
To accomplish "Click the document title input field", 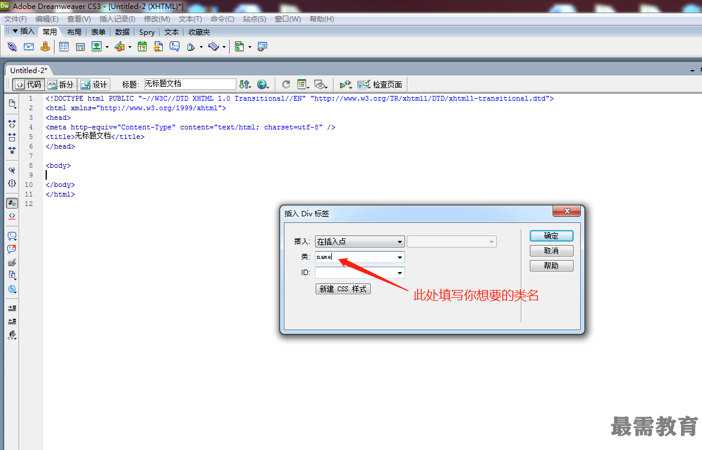I will pyautogui.click(x=190, y=84).
